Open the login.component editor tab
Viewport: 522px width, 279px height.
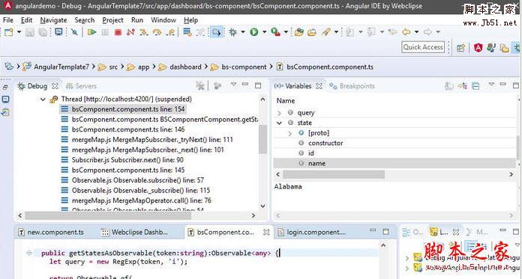[x=311, y=232]
